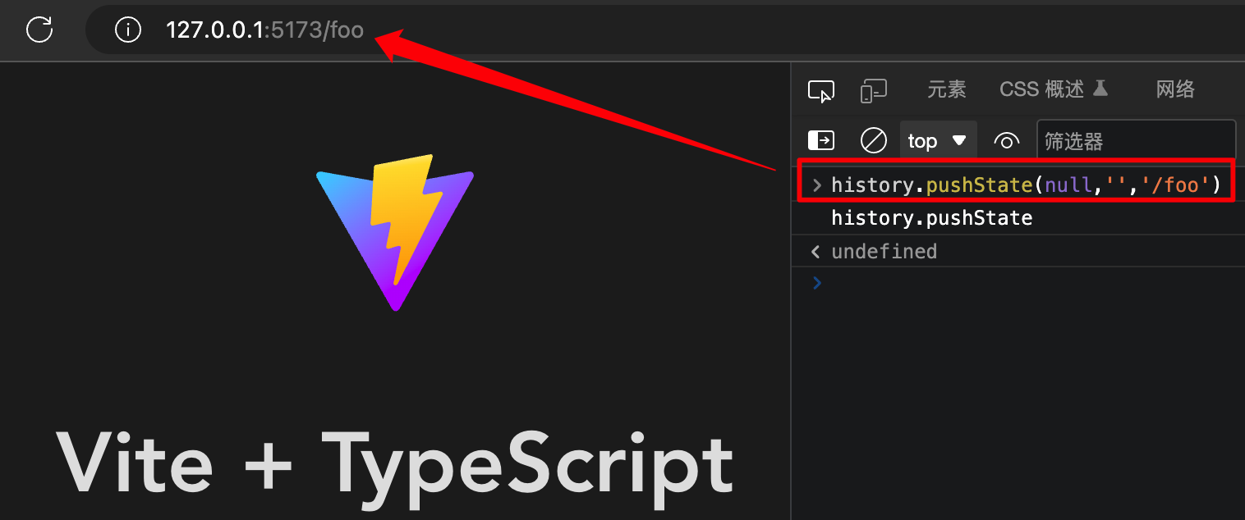Click the Vite lightning logo
This screenshot has height=520, width=1245.
[395, 233]
